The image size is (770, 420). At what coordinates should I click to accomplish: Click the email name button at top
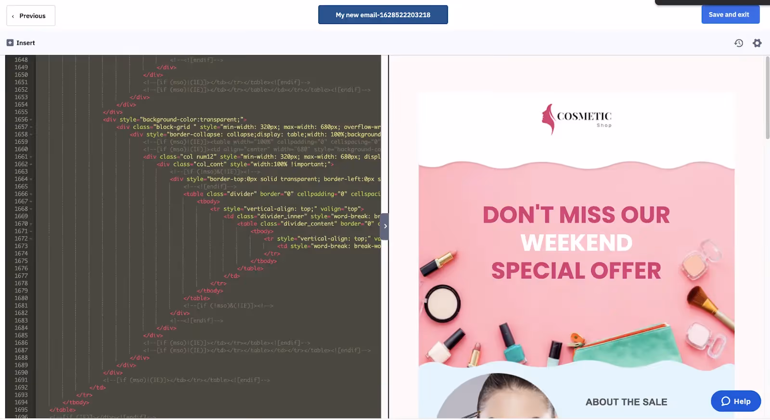pyautogui.click(x=383, y=15)
